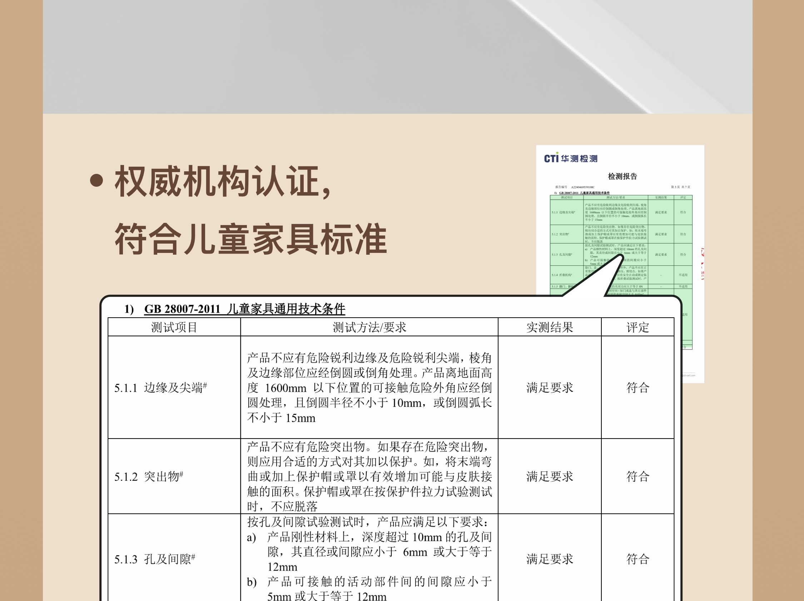Click 符合 in the 5.1.2 row
Screen dimensions: 804x601
[637, 476]
